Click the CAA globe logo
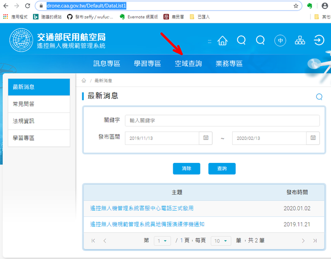This screenshot has width=331, height=259. 21,40
